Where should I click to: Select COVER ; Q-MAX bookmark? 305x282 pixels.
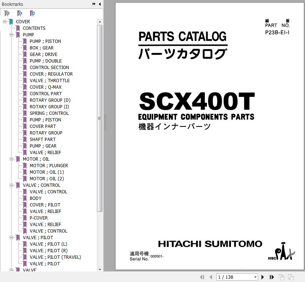[45, 87]
